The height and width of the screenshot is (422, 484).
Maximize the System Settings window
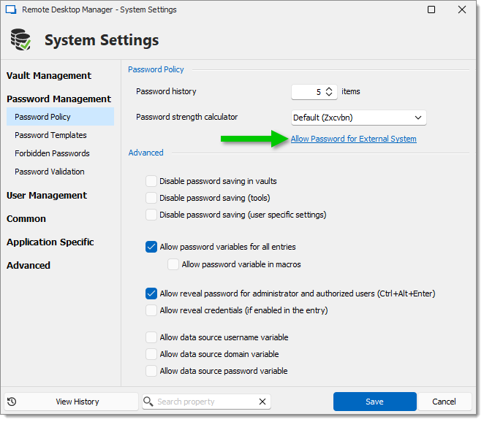(x=431, y=9)
